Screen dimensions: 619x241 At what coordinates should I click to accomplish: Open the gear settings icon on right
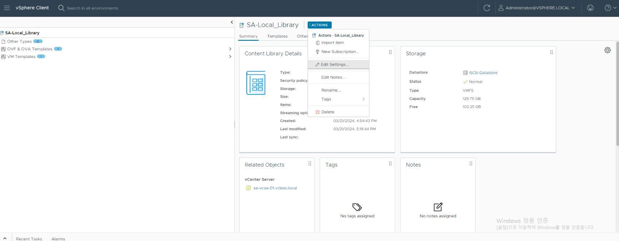[607, 50]
